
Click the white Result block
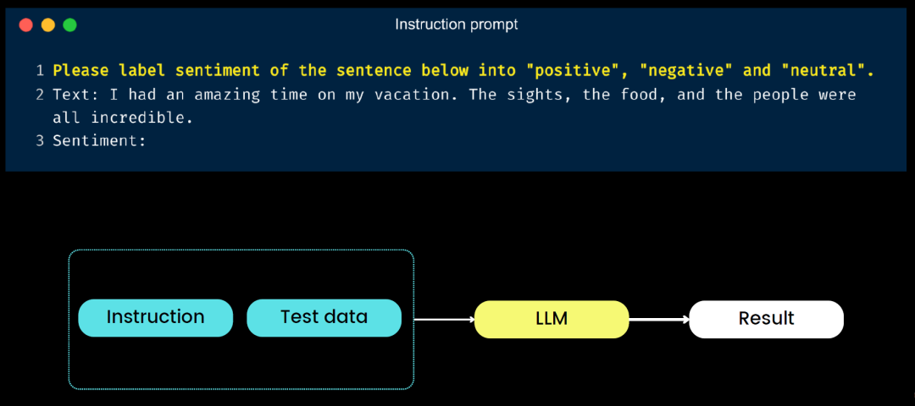coord(766,319)
